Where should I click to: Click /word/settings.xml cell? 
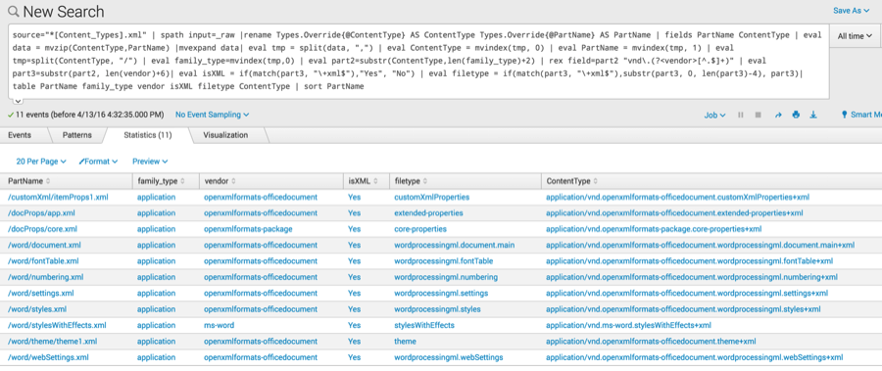point(40,293)
